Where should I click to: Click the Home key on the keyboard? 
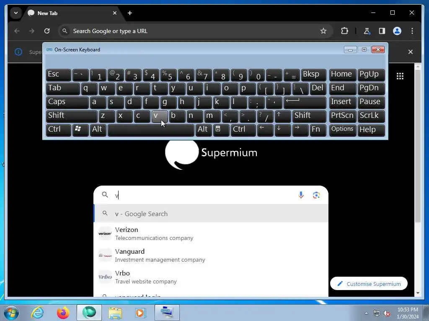[x=343, y=75]
